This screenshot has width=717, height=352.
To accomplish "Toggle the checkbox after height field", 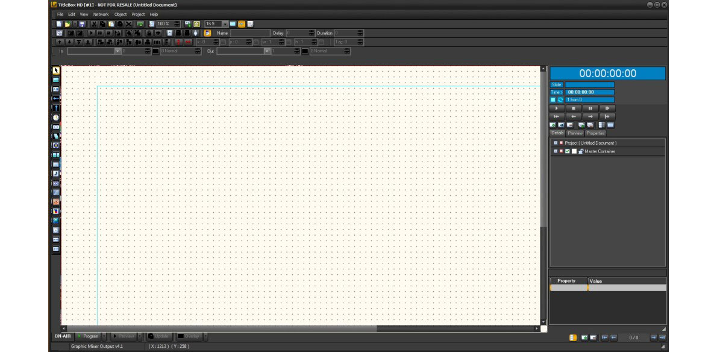I will tap(322, 42).
